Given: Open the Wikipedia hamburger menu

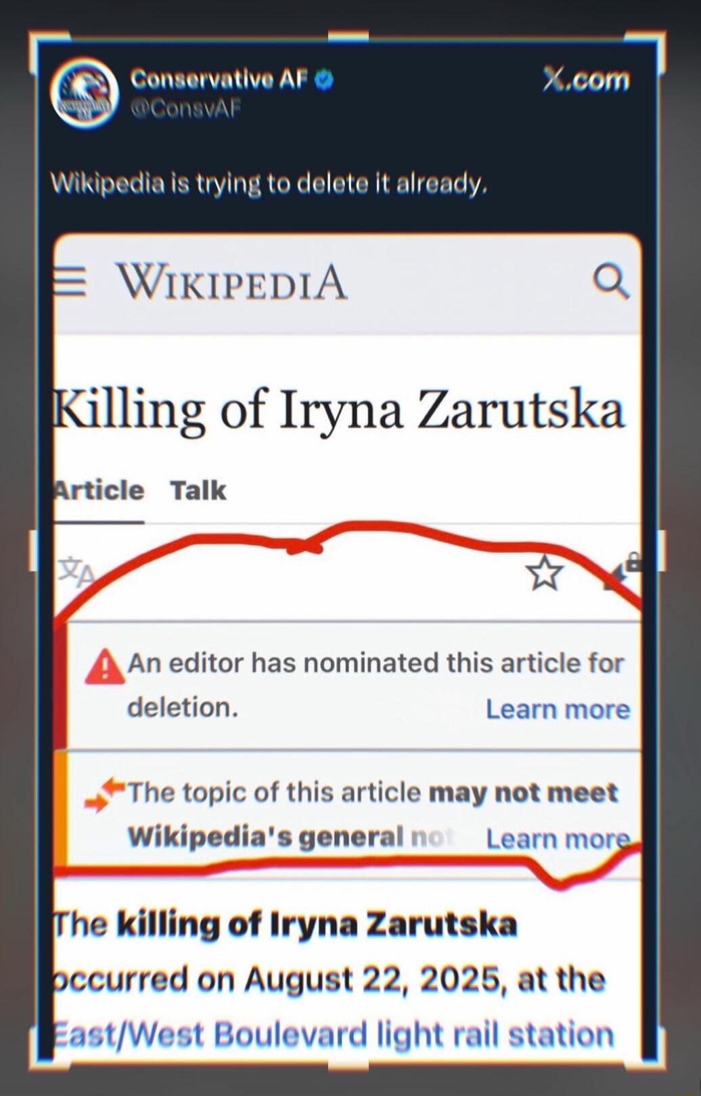Looking at the screenshot, I should (x=70, y=281).
